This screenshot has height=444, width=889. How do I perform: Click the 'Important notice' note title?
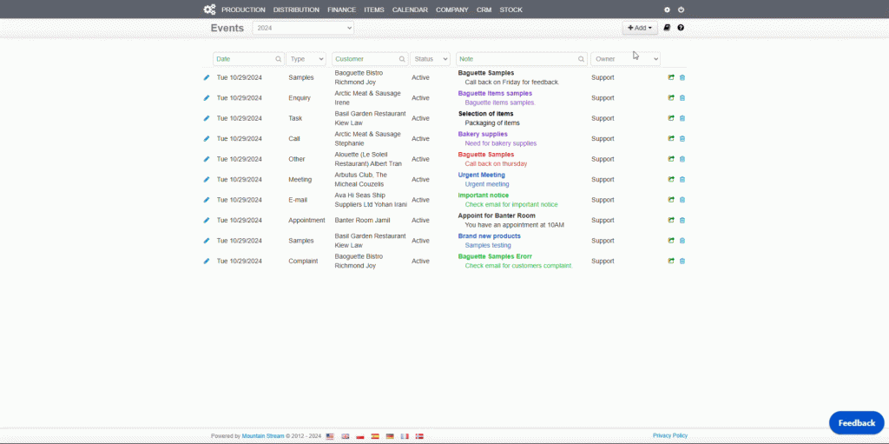click(483, 195)
